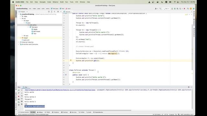Click the Build project hammer icon
Image resolution: width=207 pixels, height=116 pixels.
160,9
